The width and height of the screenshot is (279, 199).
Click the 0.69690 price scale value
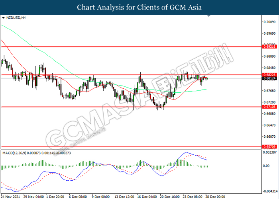click(269, 33)
